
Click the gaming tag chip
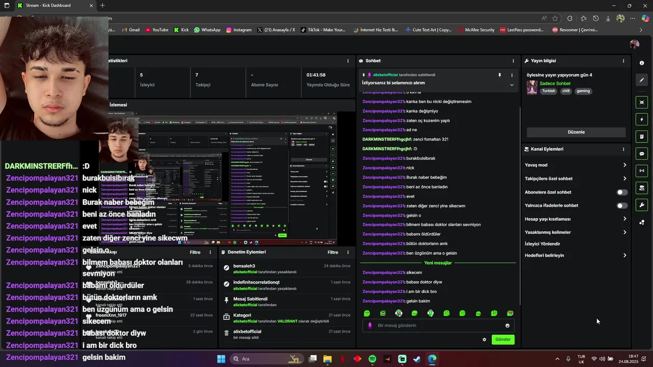tap(583, 91)
